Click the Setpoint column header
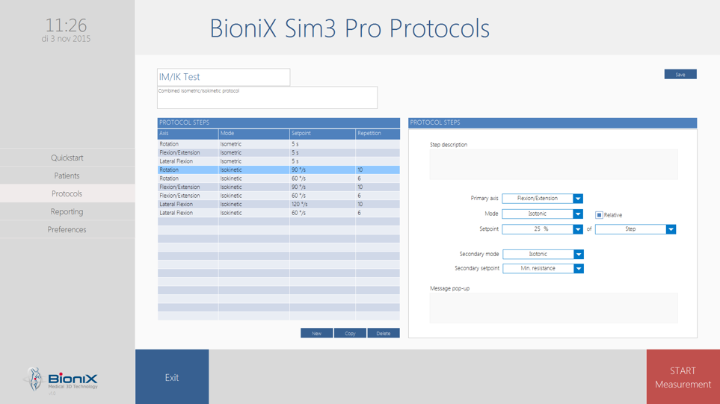The height and width of the screenshot is (404, 720). click(322, 134)
